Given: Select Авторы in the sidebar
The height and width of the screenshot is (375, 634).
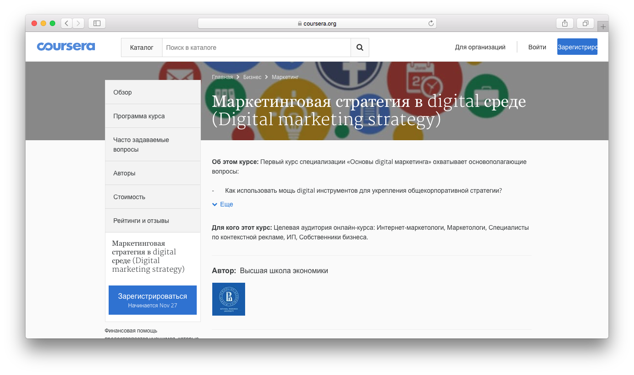Looking at the screenshot, I should point(153,173).
